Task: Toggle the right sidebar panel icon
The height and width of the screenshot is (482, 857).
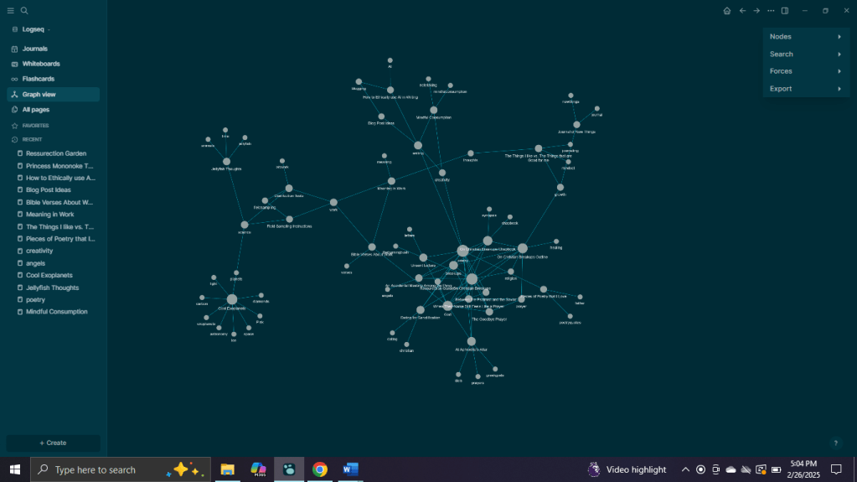Action: pos(785,11)
